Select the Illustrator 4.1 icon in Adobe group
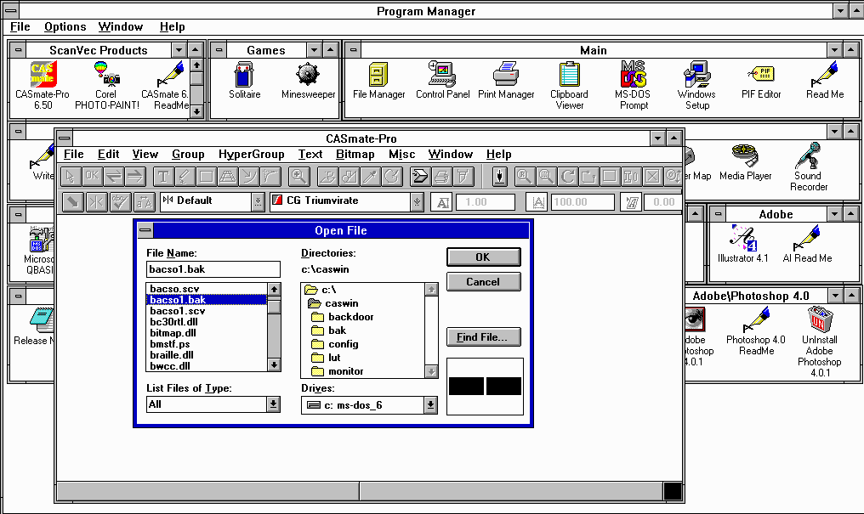Screen dimensions: 864x514 [x=742, y=244]
